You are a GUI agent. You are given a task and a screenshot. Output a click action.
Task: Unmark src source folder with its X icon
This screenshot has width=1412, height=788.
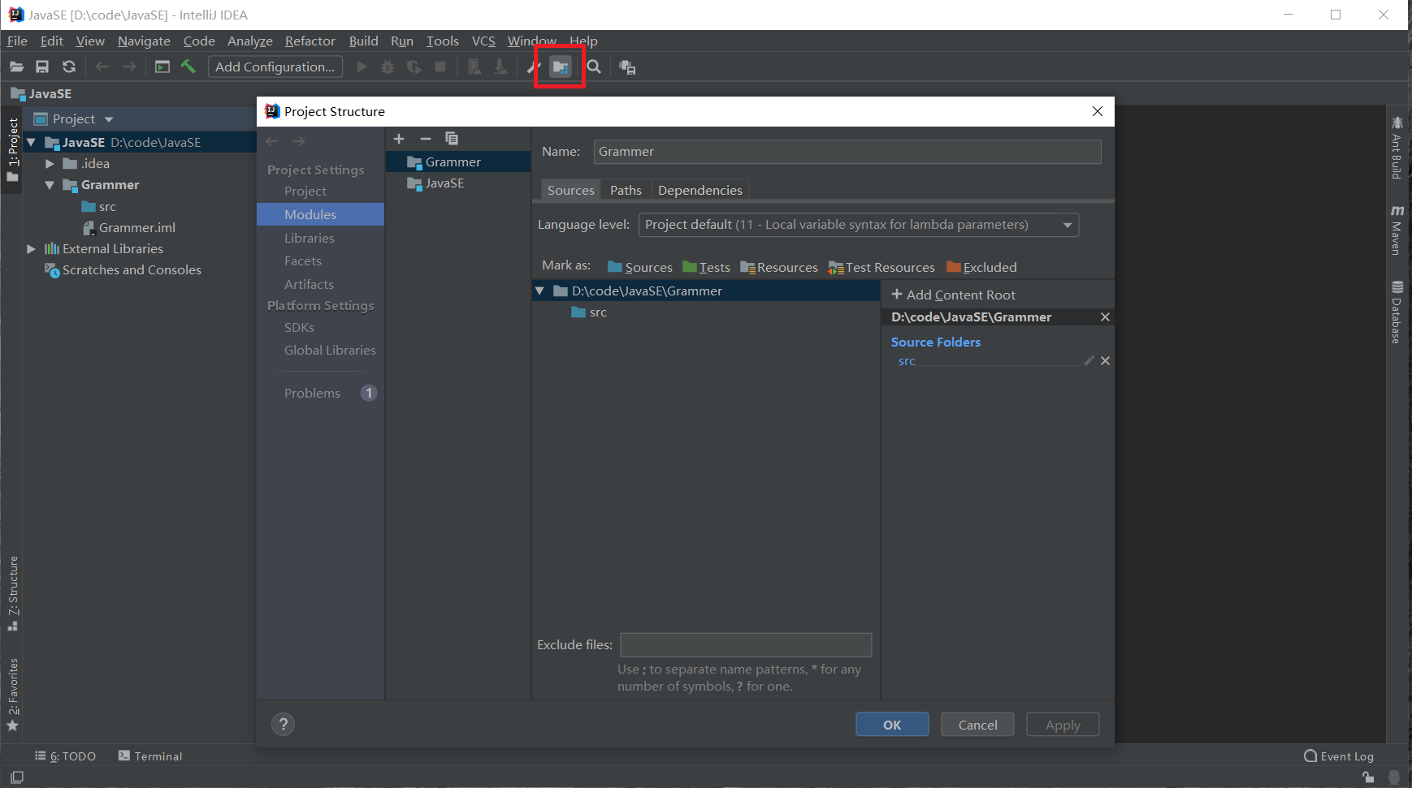1105,361
